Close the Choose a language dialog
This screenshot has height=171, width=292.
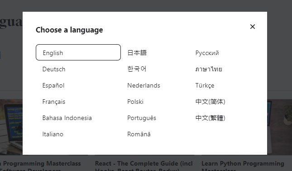click(252, 27)
